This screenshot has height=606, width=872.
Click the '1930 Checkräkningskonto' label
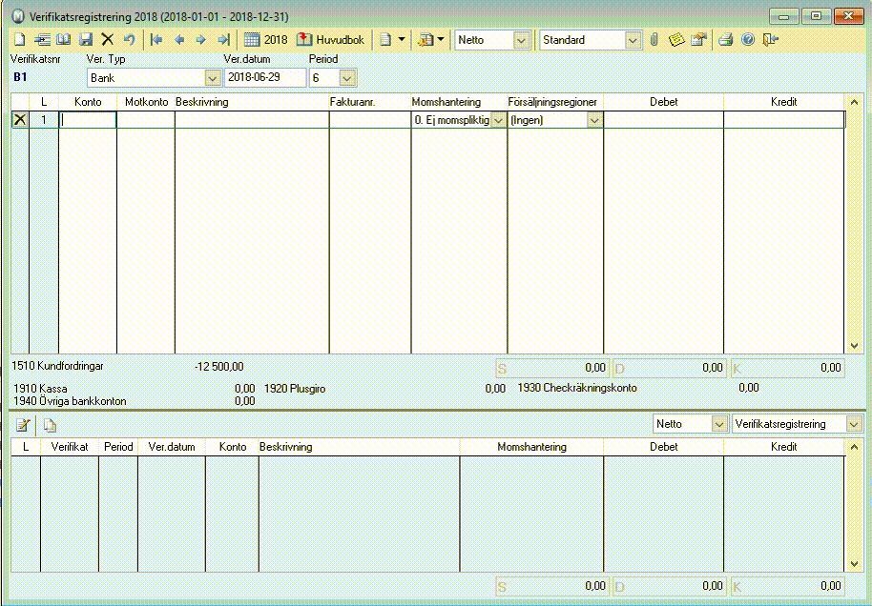(577, 388)
